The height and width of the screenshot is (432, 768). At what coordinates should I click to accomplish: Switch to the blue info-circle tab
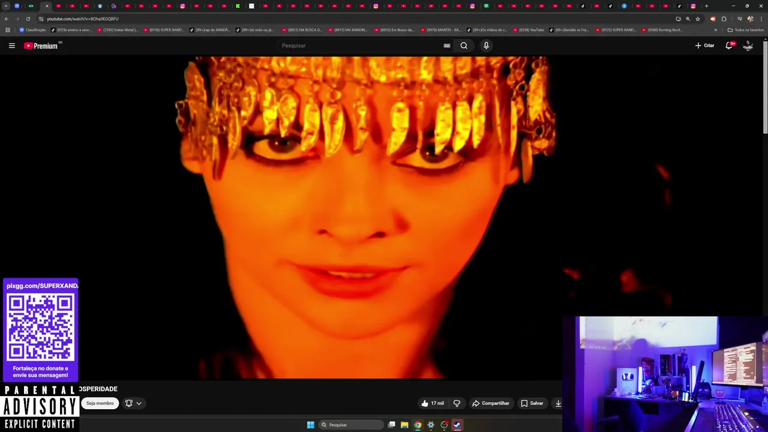coord(624,6)
